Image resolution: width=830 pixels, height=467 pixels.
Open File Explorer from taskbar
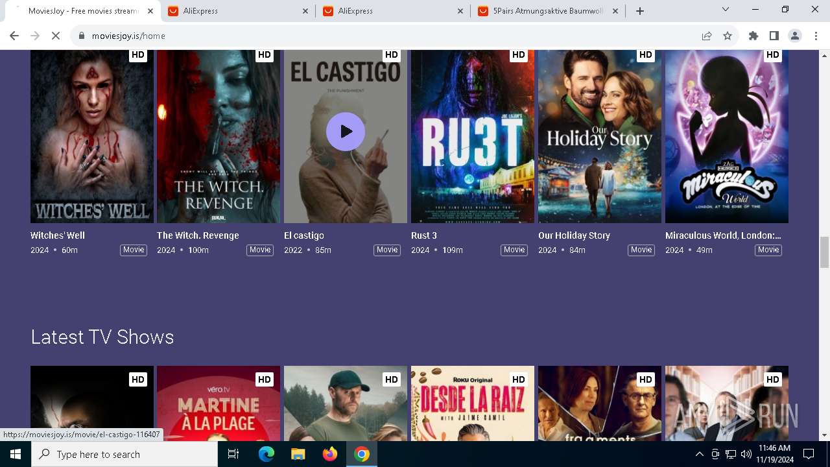tap(298, 454)
